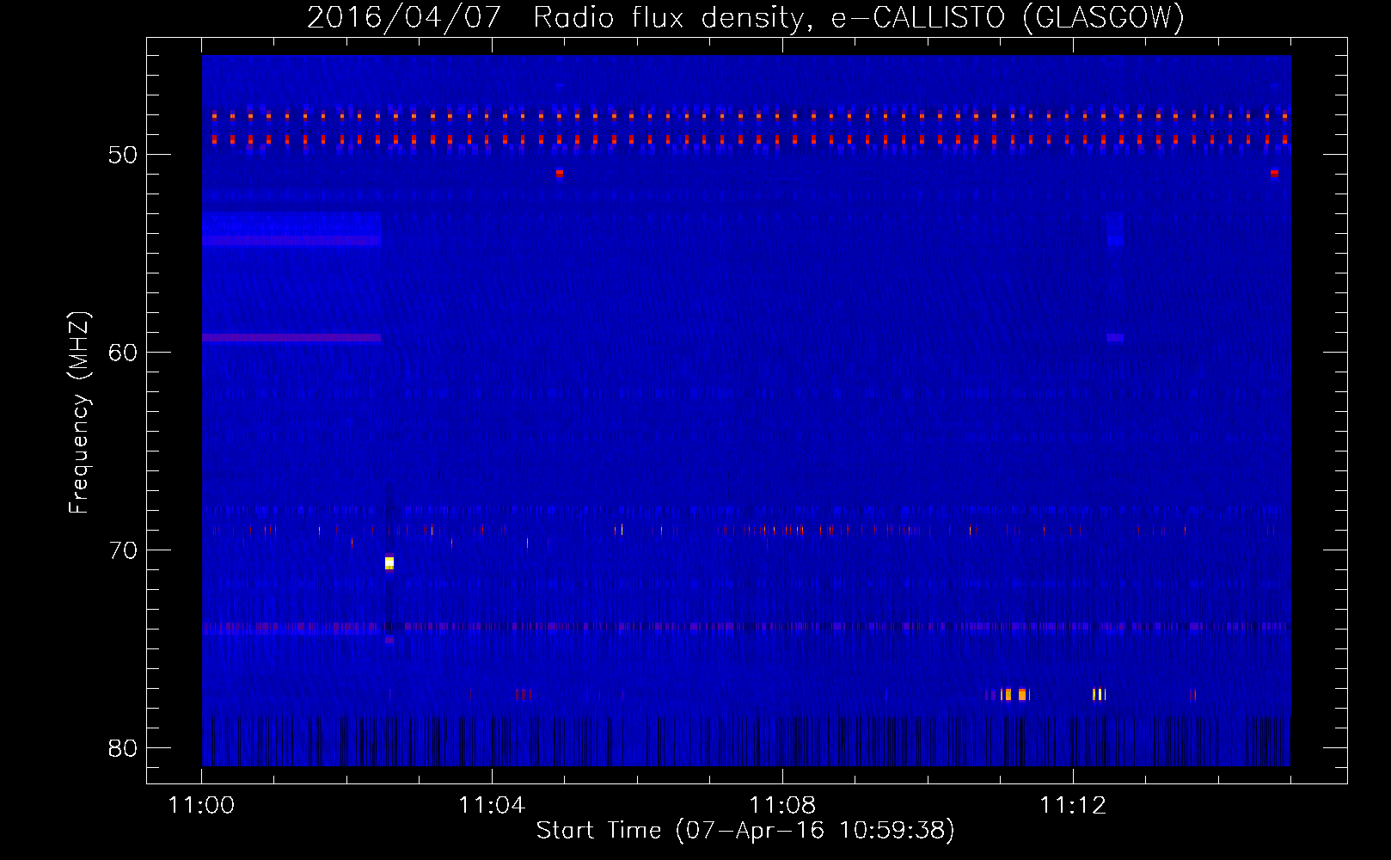The image size is (1391, 860).
Task: Click the 'Start Time (07-Apr-16 10:59:38)' label
Action: [x=745, y=830]
